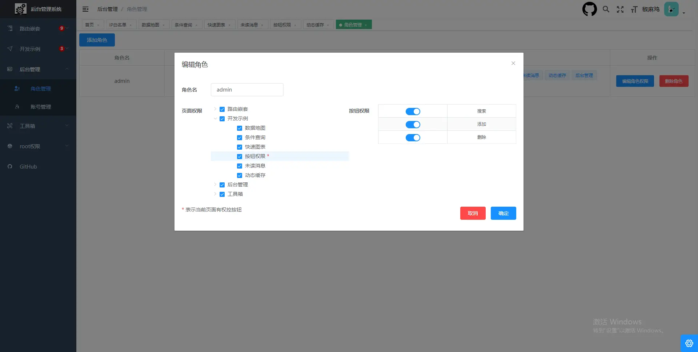Click the red 取消 button
This screenshot has width=698, height=352.
click(473, 213)
